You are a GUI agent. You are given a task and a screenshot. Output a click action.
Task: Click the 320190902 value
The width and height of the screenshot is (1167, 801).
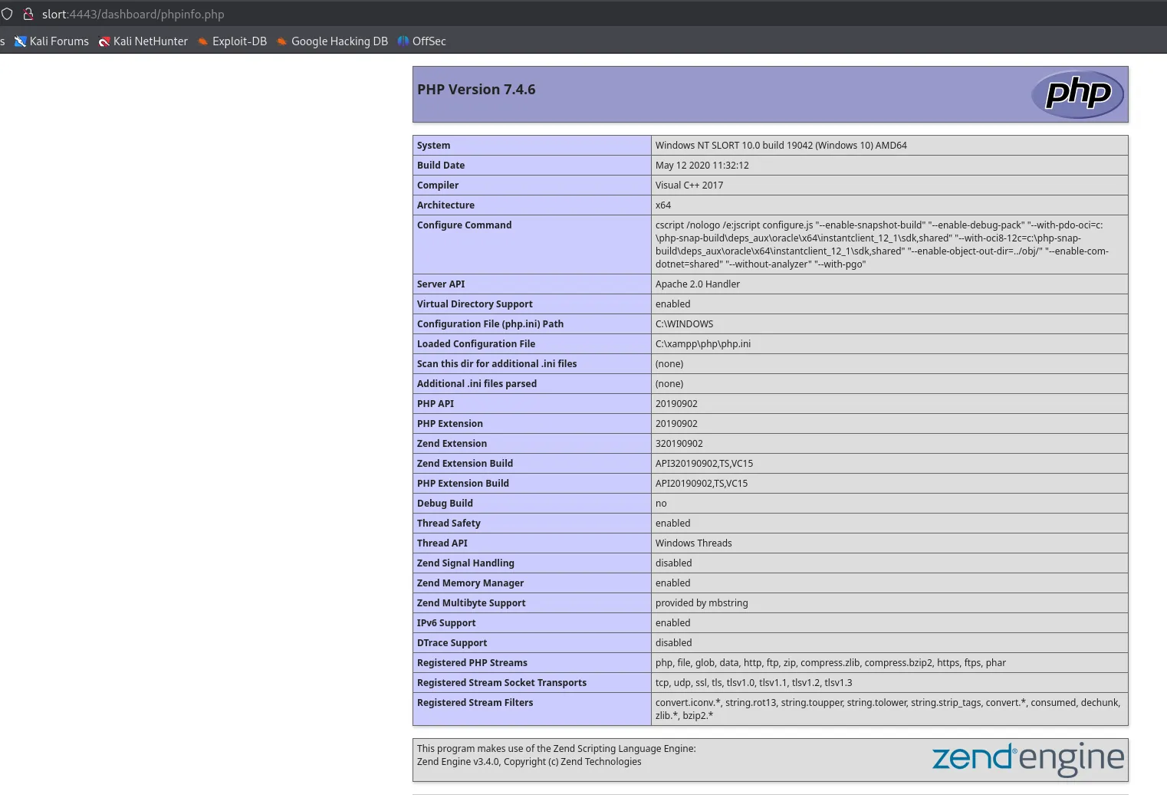click(679, 444)
